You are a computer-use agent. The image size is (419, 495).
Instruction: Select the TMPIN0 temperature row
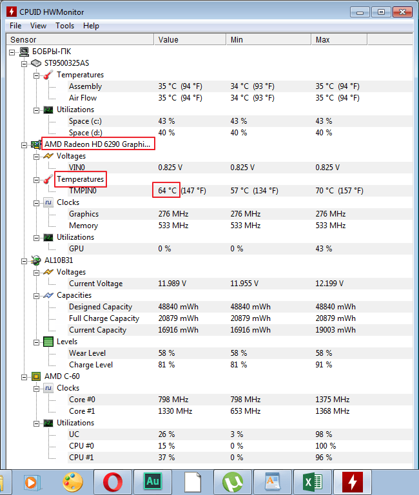240,191
